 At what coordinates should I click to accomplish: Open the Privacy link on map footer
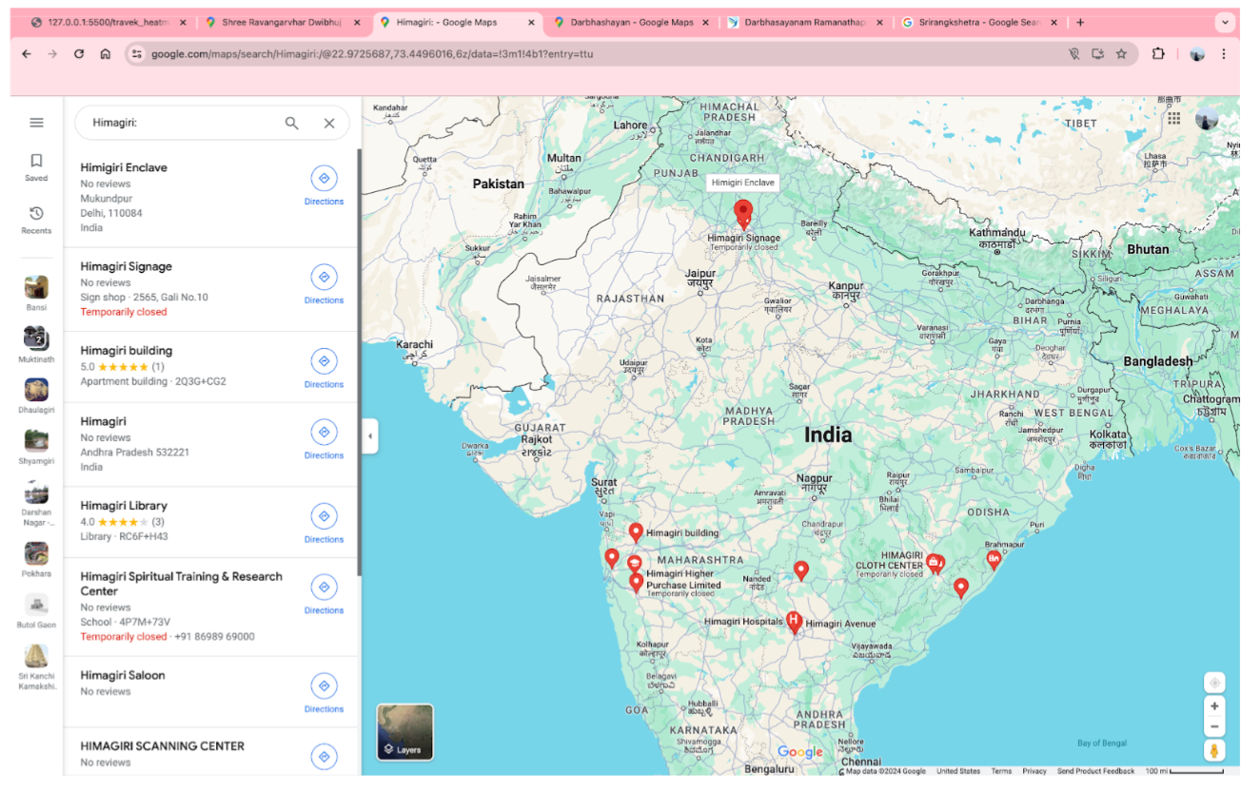click(x=1034, y=771)
